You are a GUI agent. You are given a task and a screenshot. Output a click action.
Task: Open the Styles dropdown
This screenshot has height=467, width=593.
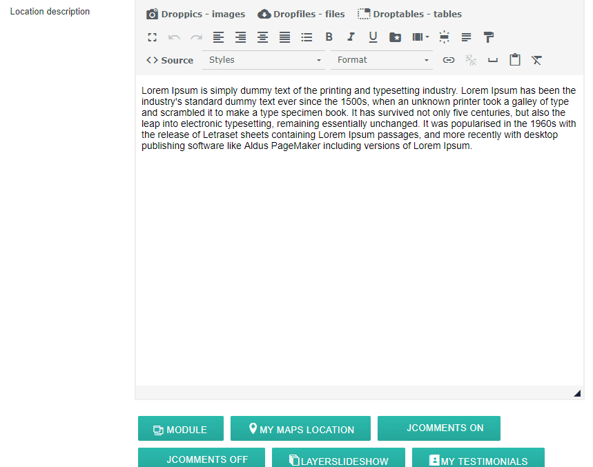[264, 60]
